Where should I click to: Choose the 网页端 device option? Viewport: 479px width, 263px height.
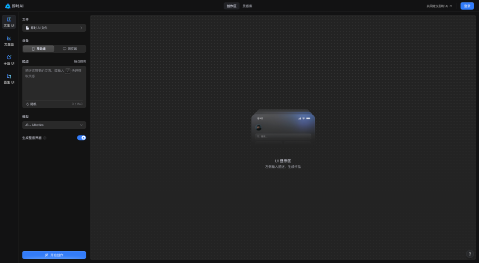pyautogui.click(x=70, y=49)
